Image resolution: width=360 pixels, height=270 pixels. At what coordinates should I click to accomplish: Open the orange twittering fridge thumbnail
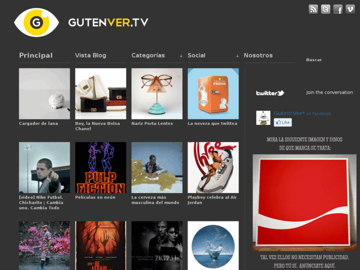(x=213, y=94)
